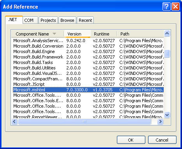Image resolution: width=182 pixels, height=149 pixels.
Task: Select the Browse tab
Action: point(67,20)
